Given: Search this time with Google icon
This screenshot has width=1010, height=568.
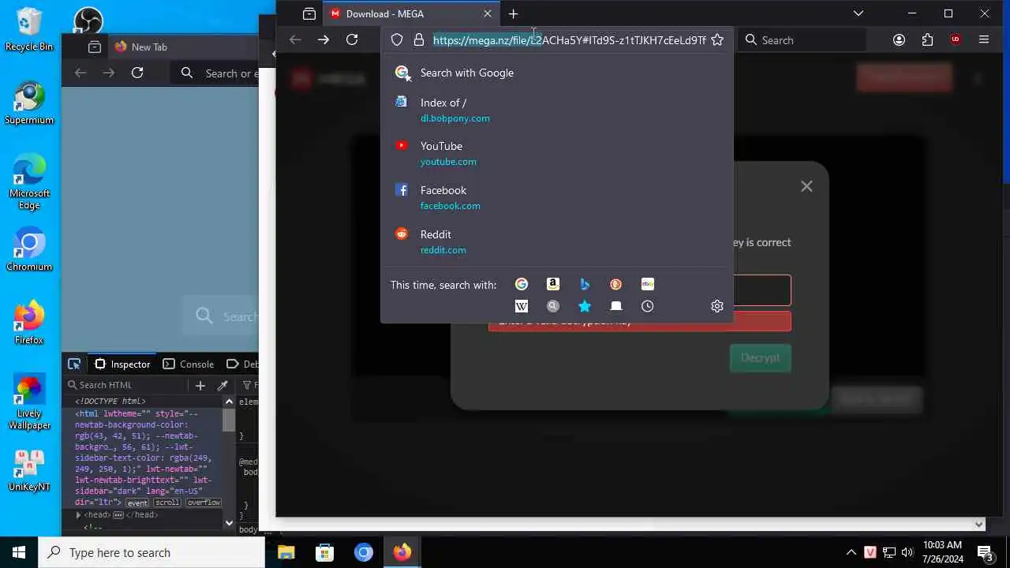Looking at the screenshot, I should point(522,284).
